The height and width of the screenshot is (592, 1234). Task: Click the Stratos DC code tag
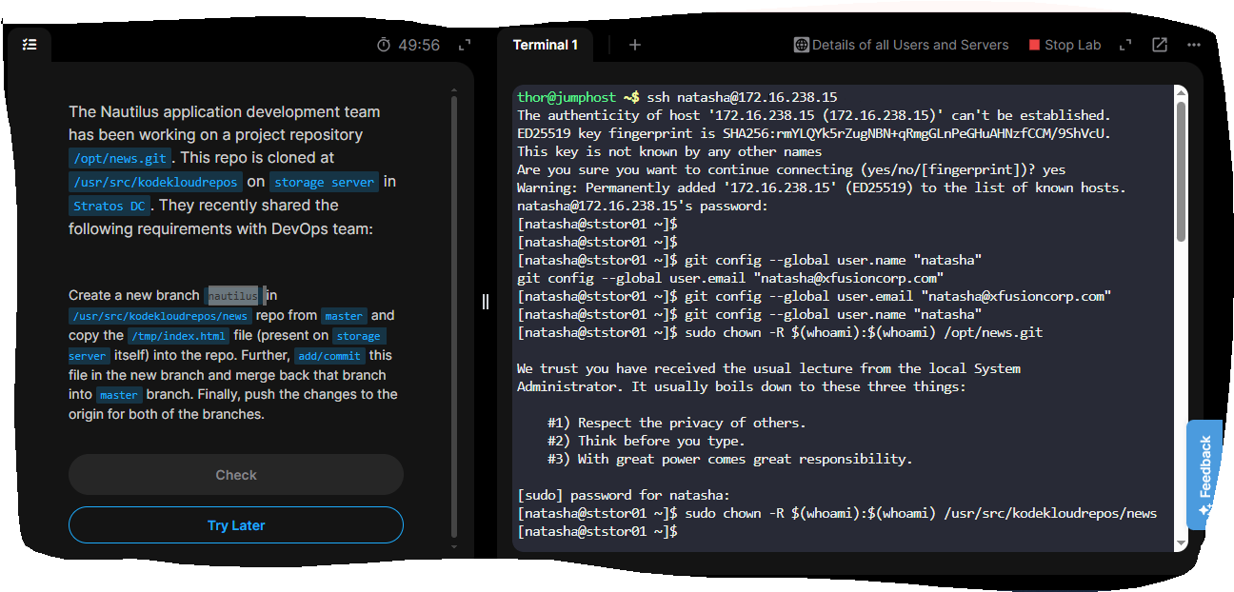(110, 206)
